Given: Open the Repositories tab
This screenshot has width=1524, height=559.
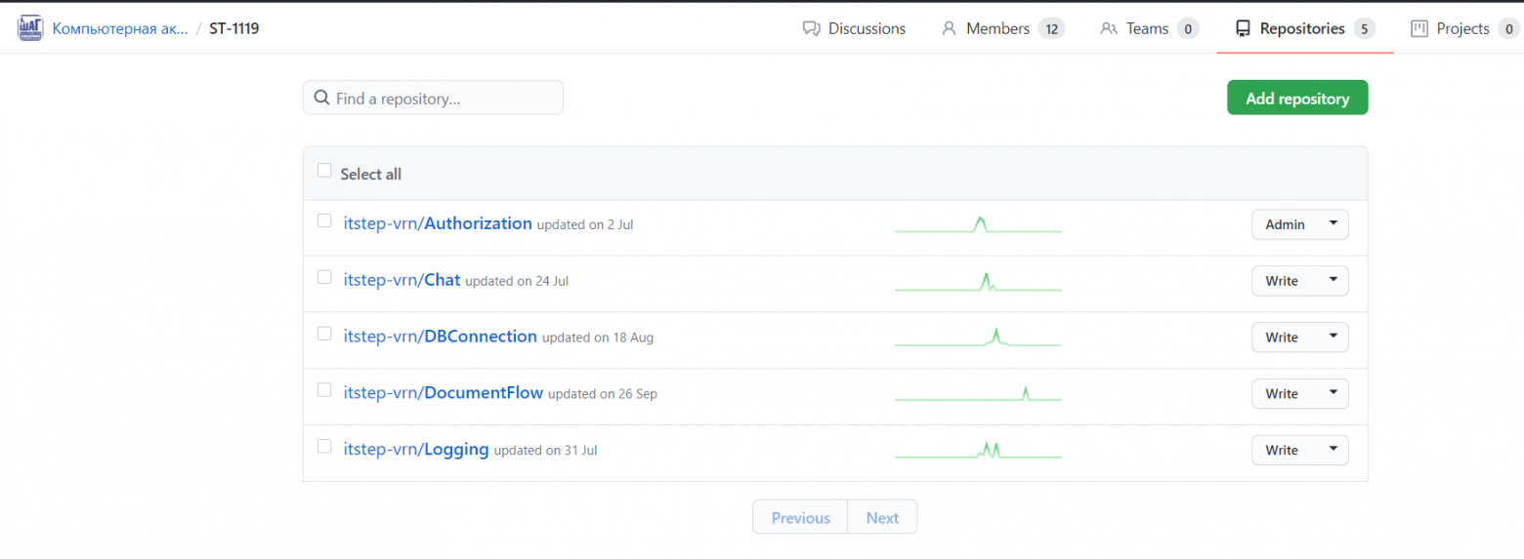Looking at the screenshot, I should point(1305,29).
